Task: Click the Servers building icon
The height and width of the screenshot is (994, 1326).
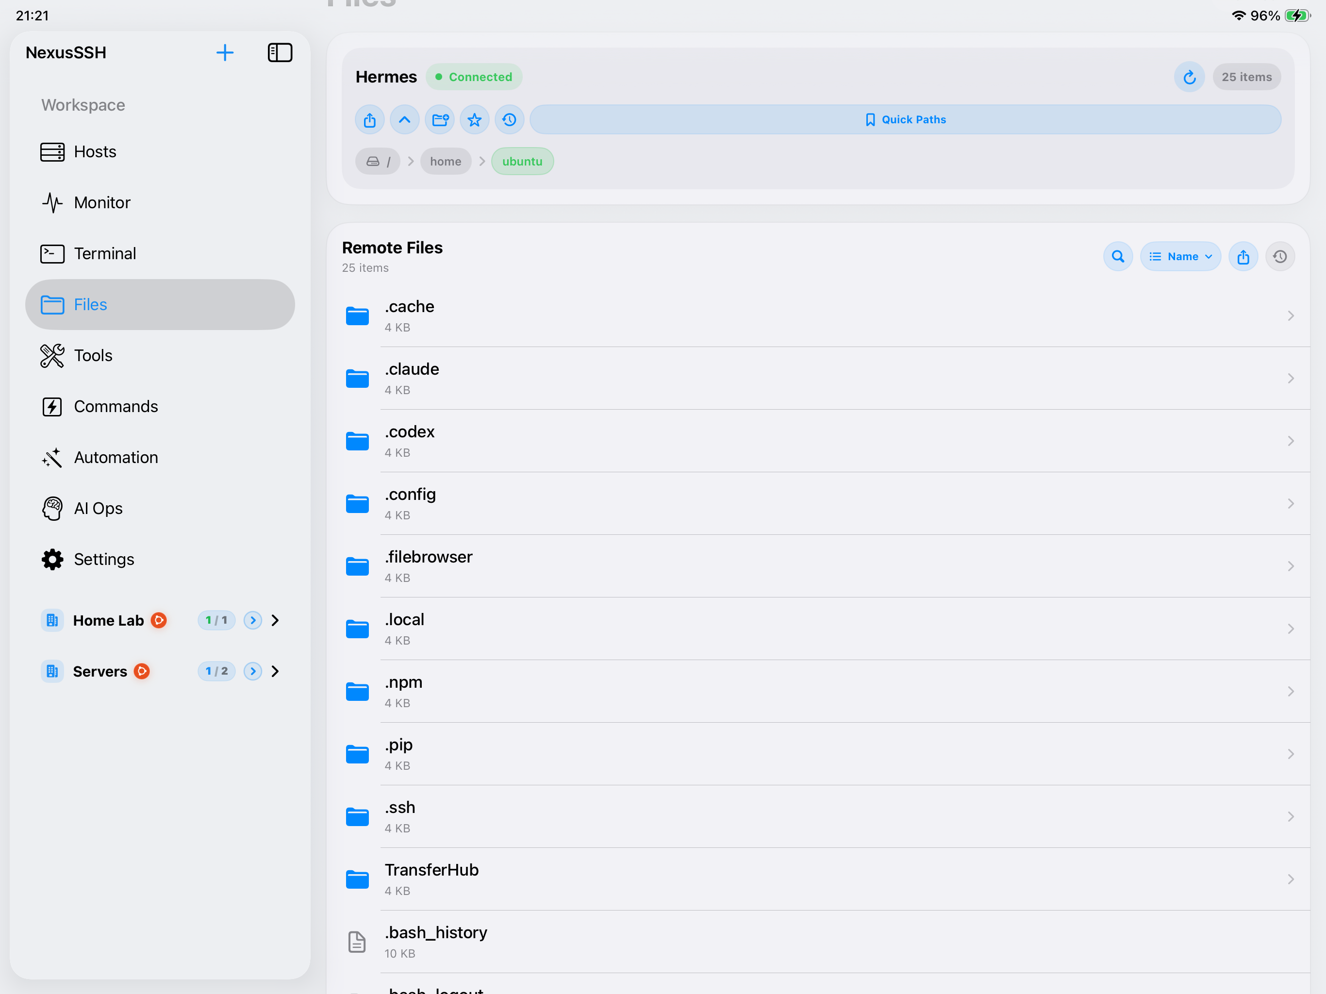Action: pyautogui.click(x=52, y=671)
